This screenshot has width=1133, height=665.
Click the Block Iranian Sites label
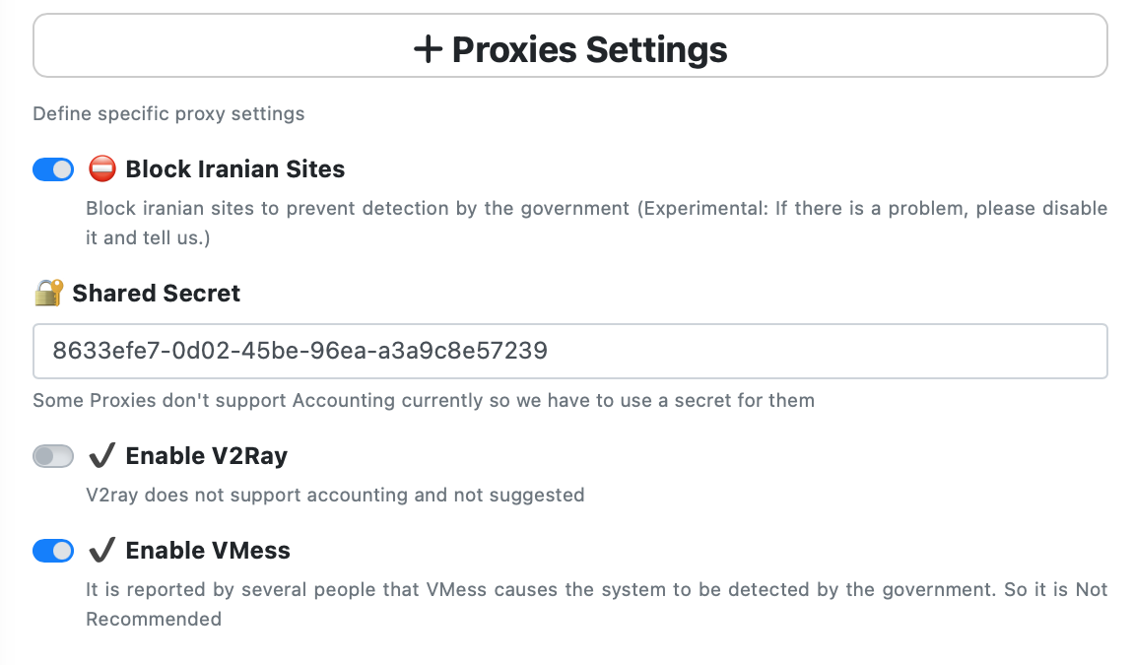[235, 168]
